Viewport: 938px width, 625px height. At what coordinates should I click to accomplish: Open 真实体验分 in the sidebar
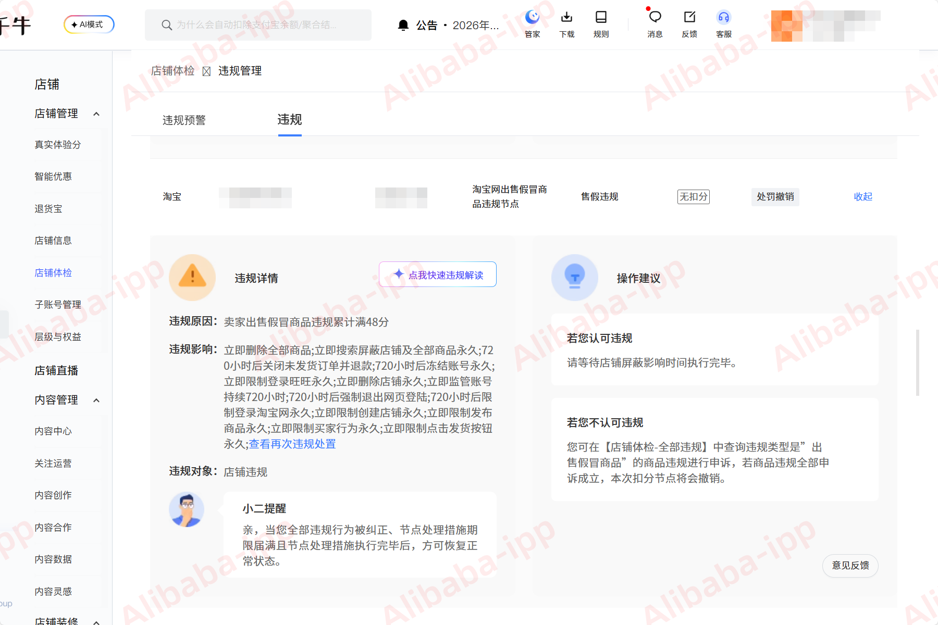tap(58, 144)
